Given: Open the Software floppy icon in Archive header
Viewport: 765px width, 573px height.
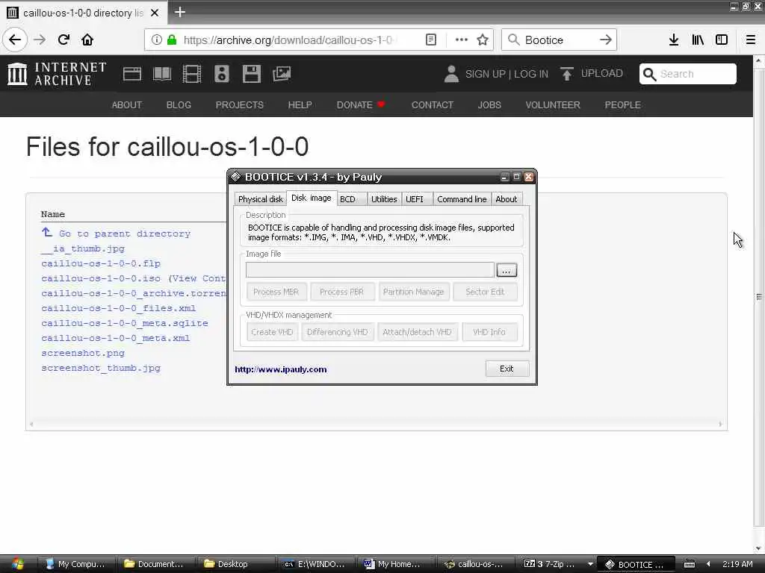Looking at the screenshot, I should pos(252,74).
